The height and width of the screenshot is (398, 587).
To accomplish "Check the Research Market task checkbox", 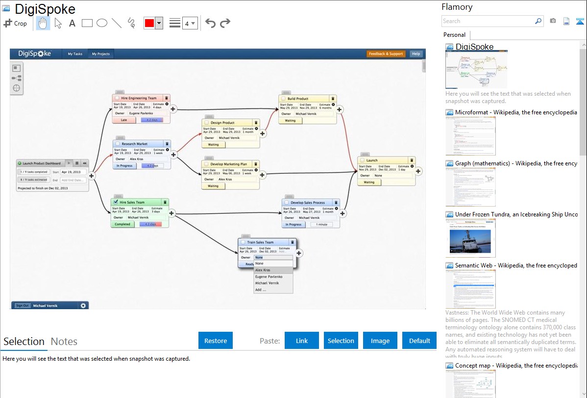I will [118, 144].
